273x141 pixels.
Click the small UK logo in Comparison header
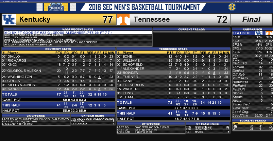(258, 33)
